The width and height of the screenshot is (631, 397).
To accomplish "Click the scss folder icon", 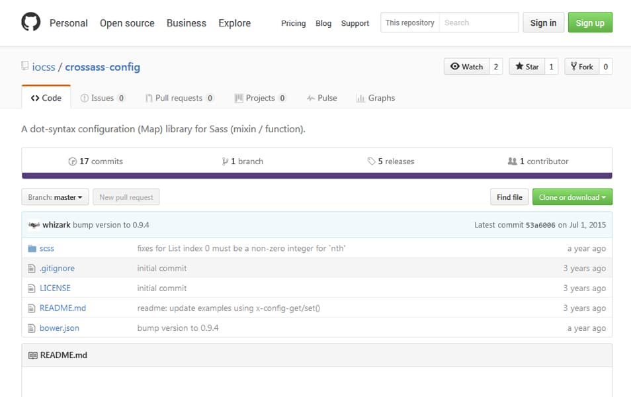I will pyautogui.click(x=32, y=248).
